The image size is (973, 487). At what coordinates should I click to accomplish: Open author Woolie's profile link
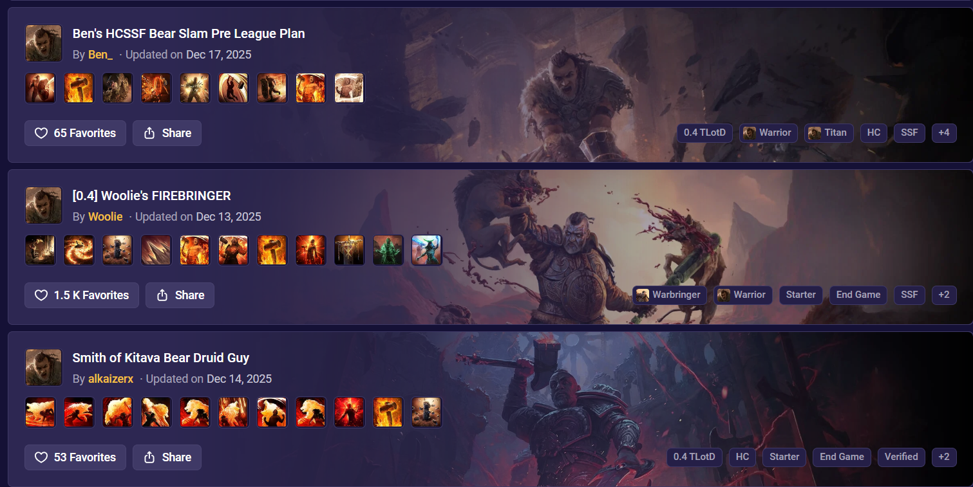[x=106, y=217]
